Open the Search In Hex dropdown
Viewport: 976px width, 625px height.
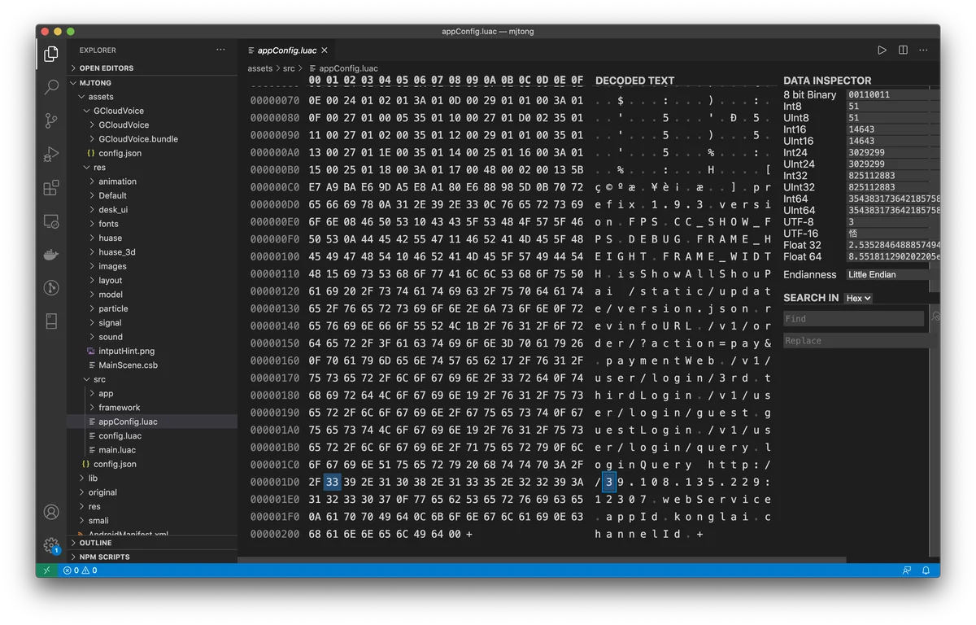858,299
